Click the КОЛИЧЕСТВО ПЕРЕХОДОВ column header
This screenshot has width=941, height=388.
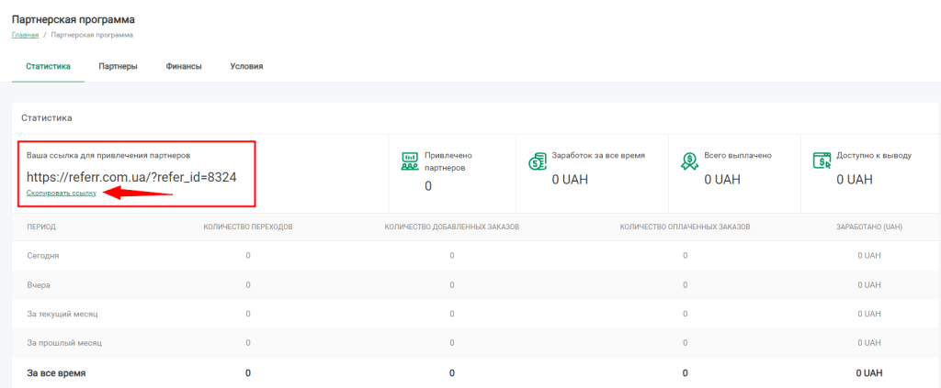click(248, 226)
